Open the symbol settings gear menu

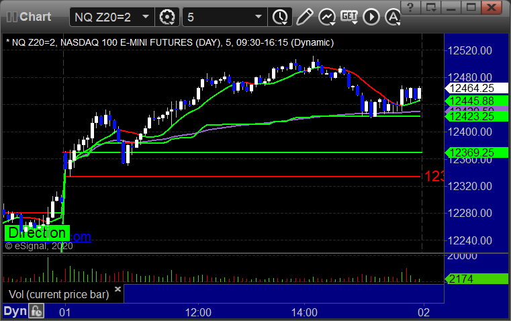click(167, 17)
